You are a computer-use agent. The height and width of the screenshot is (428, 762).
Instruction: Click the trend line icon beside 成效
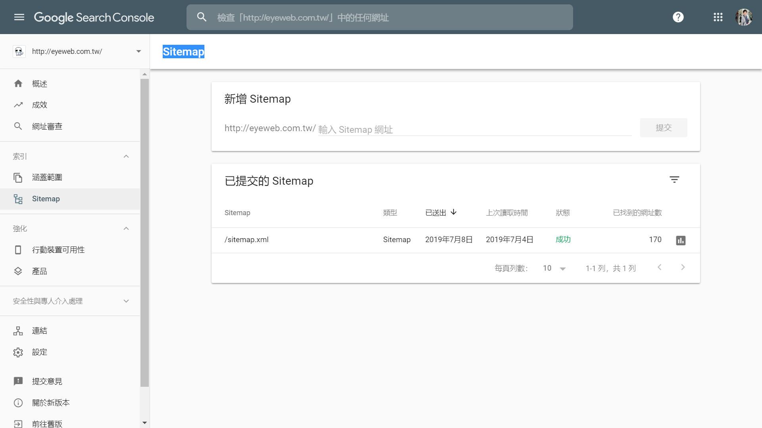point(18,105)
